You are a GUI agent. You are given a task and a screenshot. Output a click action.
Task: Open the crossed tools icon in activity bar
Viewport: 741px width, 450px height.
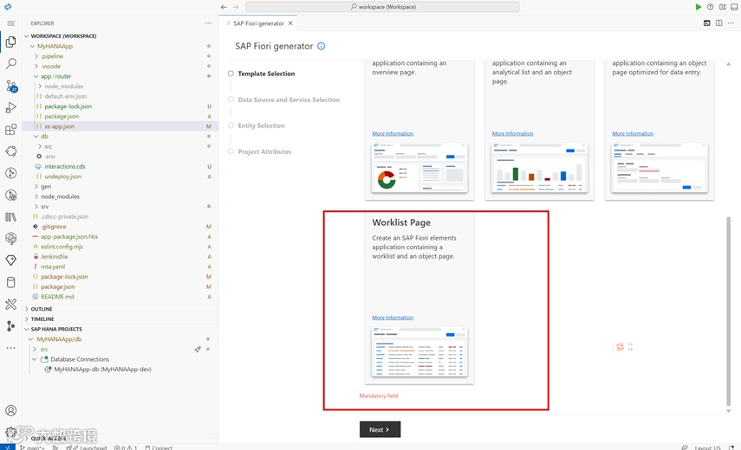click(x=11, y=305)
